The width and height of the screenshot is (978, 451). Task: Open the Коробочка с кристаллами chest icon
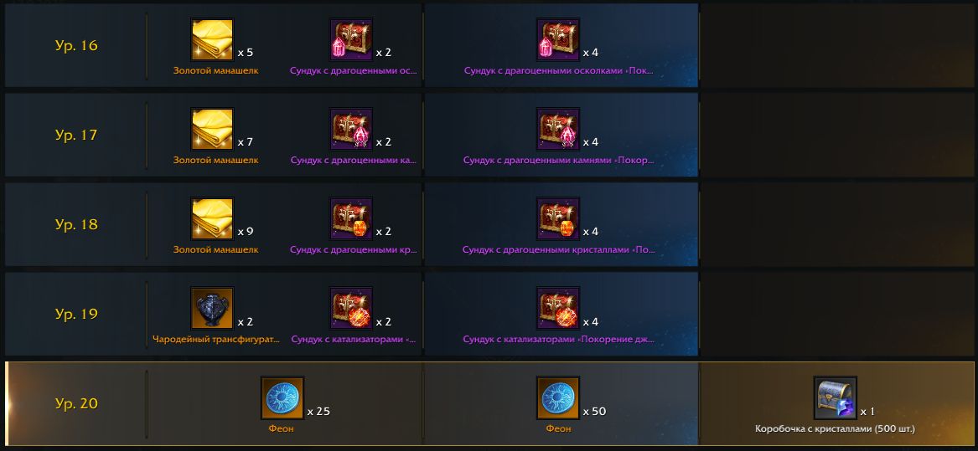click(x=836, y=398)
